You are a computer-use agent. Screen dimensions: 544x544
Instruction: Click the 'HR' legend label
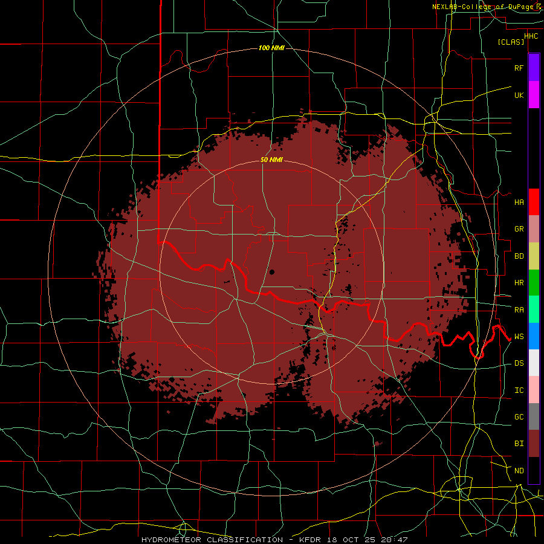click(x=519, y=283)
